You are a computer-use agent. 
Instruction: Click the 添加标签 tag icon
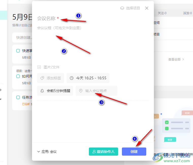click(x=42, y=78)
